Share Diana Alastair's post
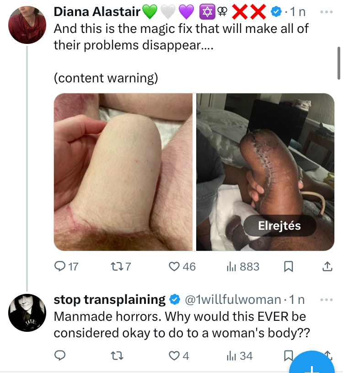The width and height of the screenshot is (343, 373). [327, 266]
